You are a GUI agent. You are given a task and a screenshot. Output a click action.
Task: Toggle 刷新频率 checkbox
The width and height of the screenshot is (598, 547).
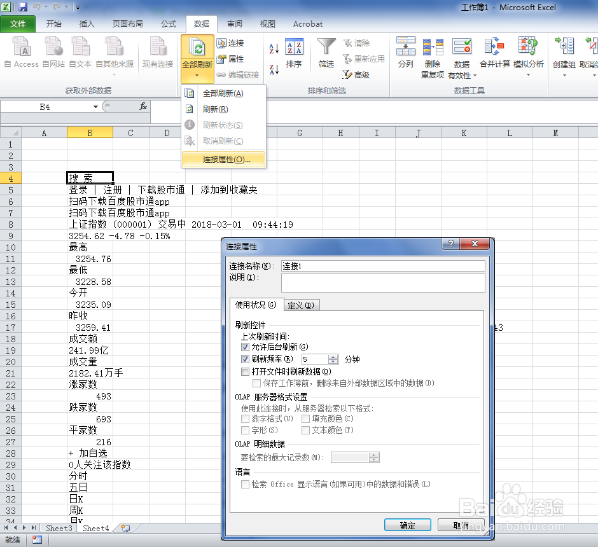pyautogui.click(x=245, y=359)
